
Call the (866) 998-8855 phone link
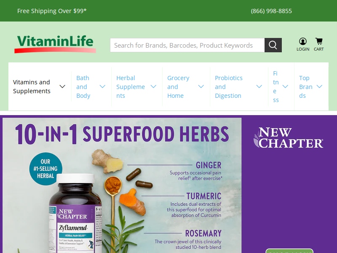click(x=271, y=11)
